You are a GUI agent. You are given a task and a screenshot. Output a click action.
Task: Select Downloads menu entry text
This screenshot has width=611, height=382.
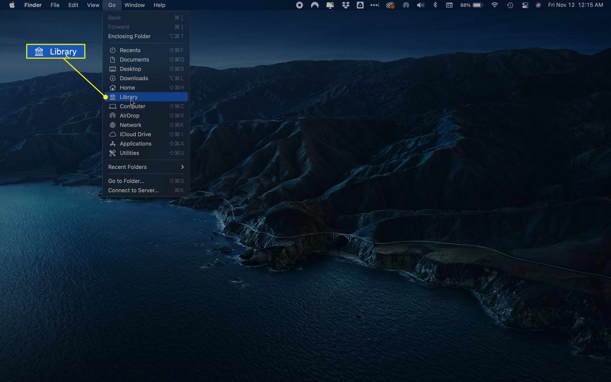click(x=134, y=78)
